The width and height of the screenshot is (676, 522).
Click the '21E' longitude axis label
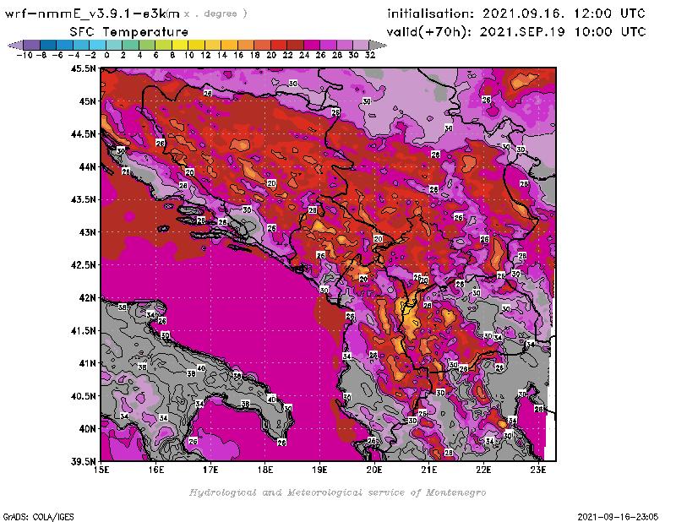tap(429, 470)
